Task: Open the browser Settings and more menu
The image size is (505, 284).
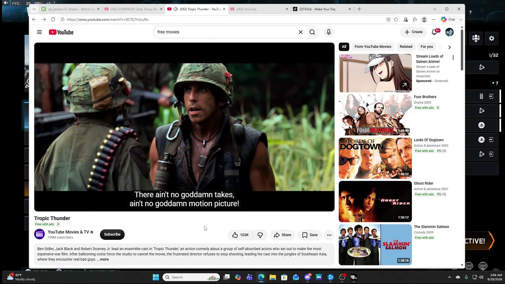Action: (x=434, y=19)
